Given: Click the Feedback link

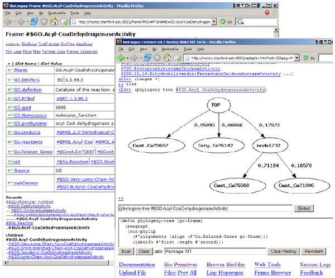Looking at the screenshot, I should [312, 272].
